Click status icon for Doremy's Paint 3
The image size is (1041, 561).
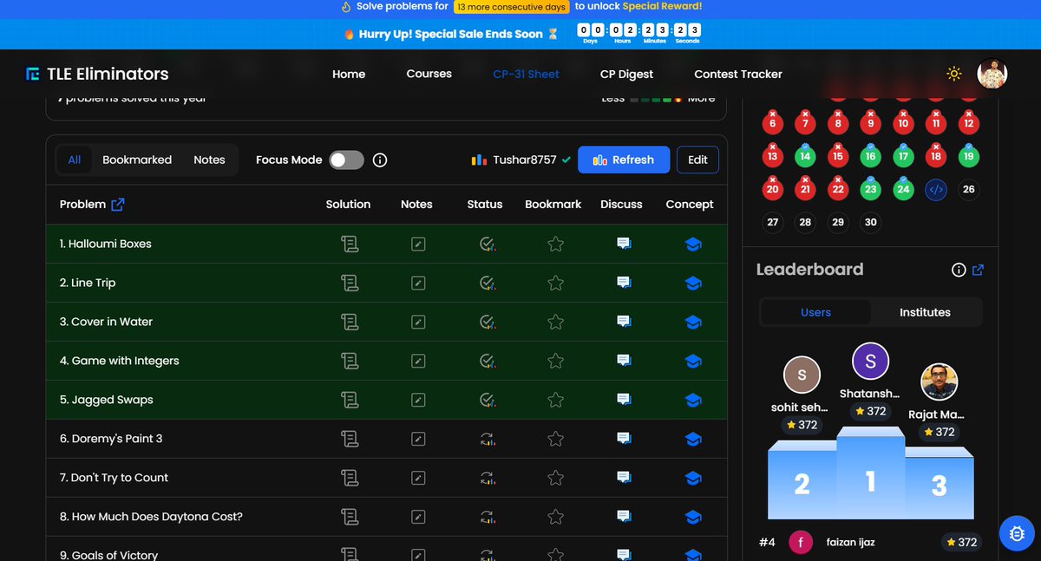(487, 439)
